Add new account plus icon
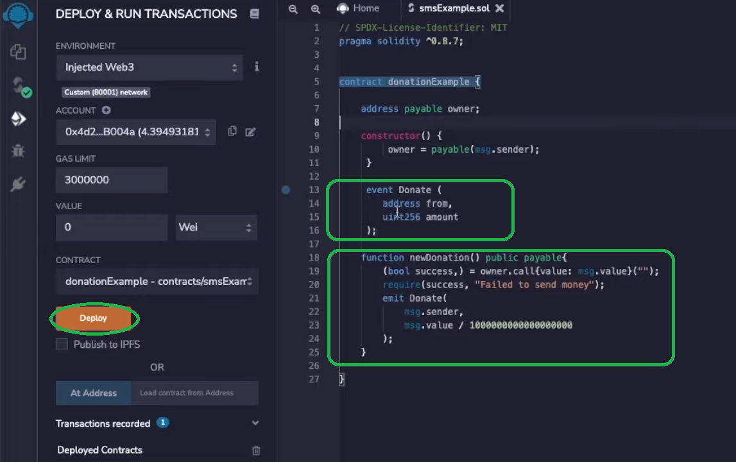 pyautogui.click(x=107, y=110)
